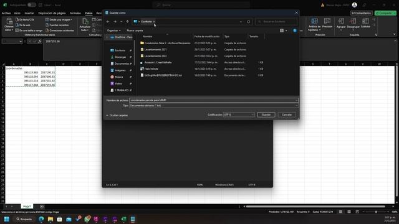The width and height of the screenshot is (399, 224).
Task: Add a new sheet with plus icon
Action: coord(42,207)
